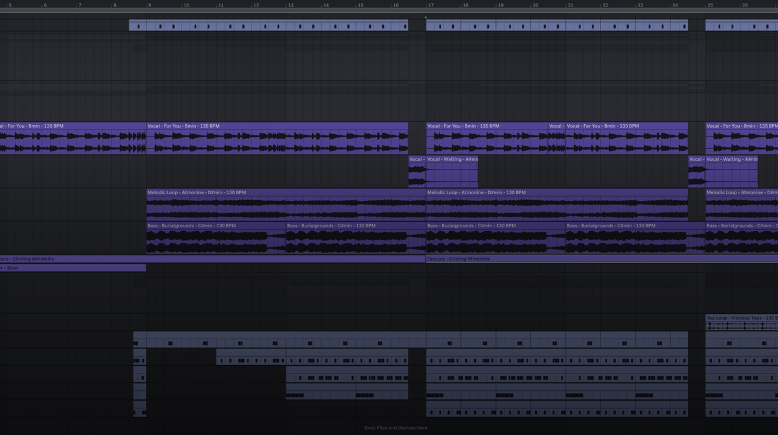The width and height of the screenshot is (778, 435).
Task: Click bar 15 on the timeline ruler
Action: pos(360,5)
